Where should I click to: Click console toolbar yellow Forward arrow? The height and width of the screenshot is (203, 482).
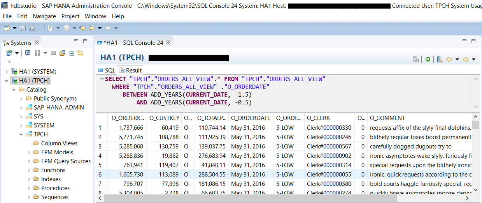pyautogui.click(x=466, y=59)
